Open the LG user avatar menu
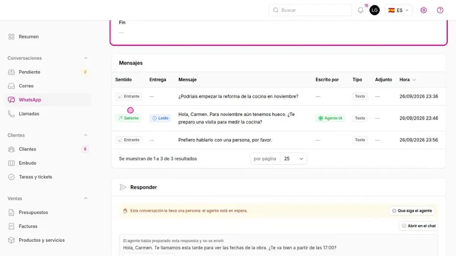The width and height of the screenshot is (456, 256). pyautogui.click(x=374, y=10)
